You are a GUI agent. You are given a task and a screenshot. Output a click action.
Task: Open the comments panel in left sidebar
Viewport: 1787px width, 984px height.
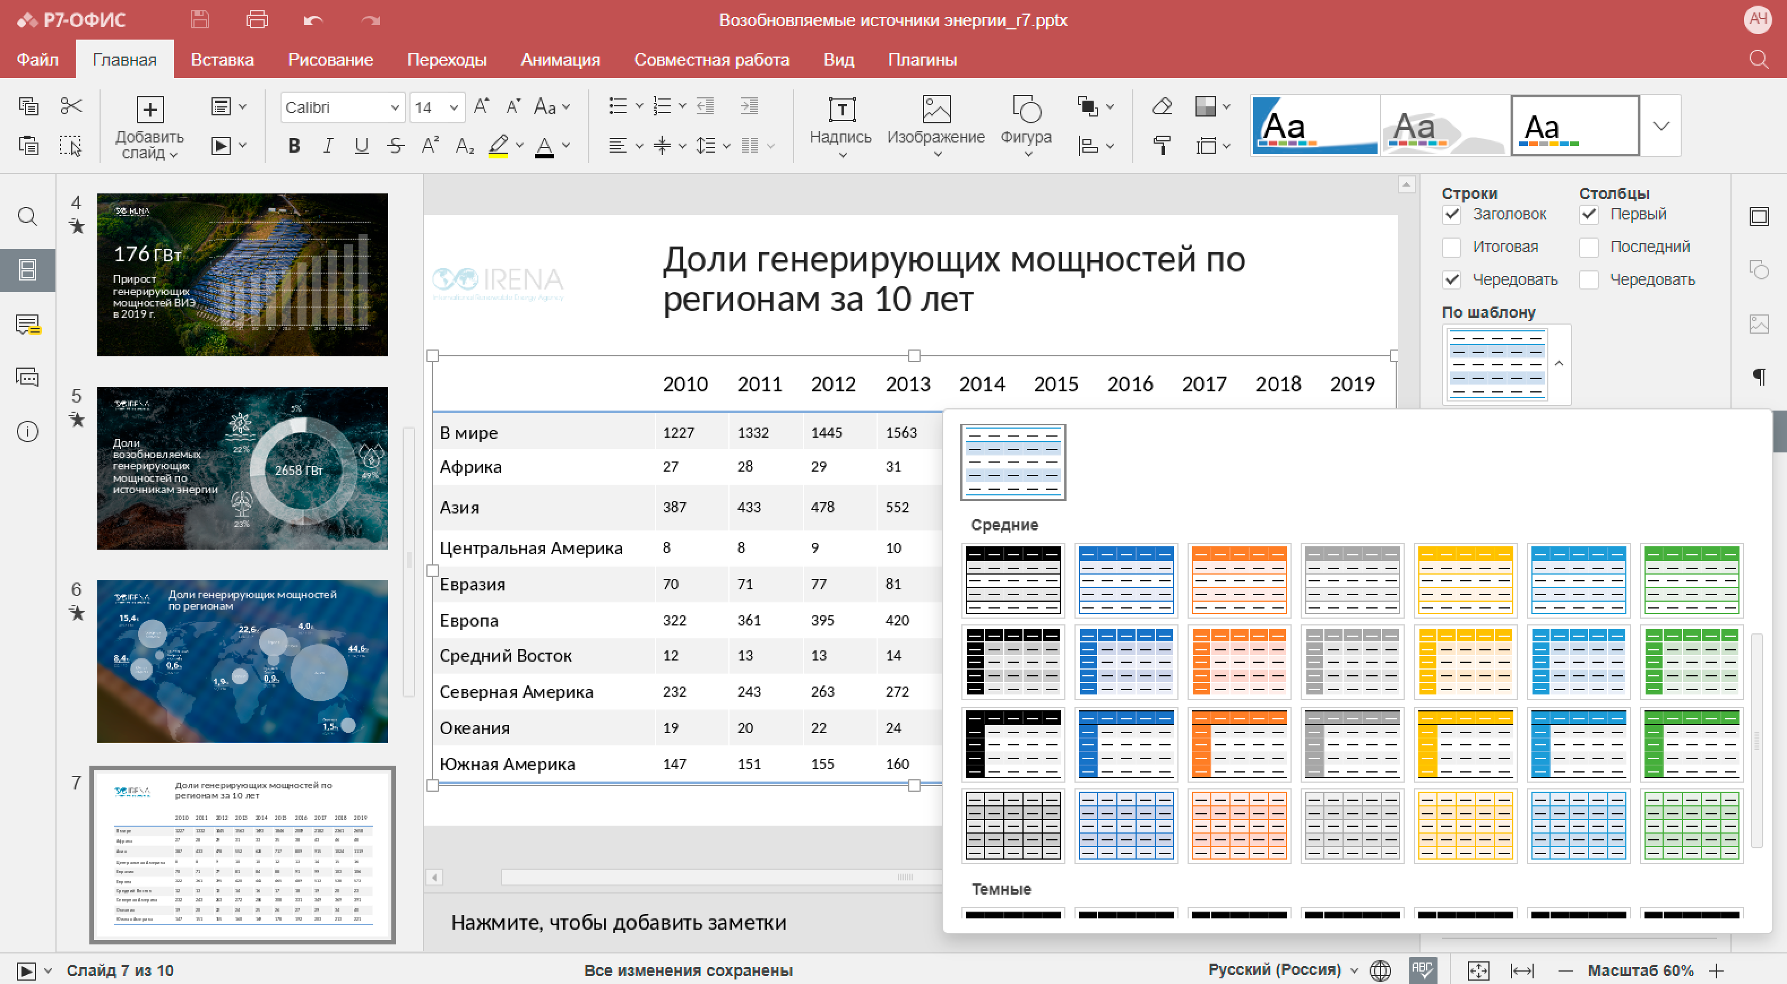(x=28, y=324)
